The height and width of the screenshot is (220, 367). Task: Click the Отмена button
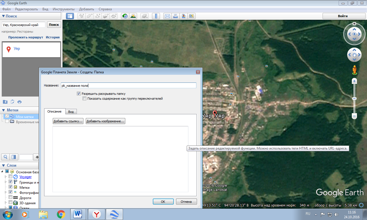pyautogui.click(x=186, y=202)
